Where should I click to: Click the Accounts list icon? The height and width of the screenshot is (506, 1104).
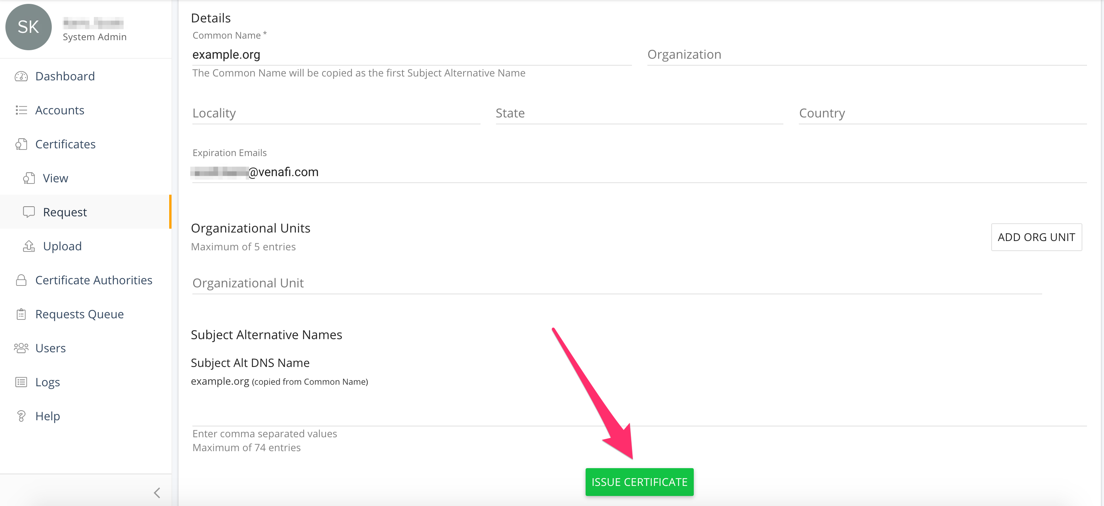(21, 110)
